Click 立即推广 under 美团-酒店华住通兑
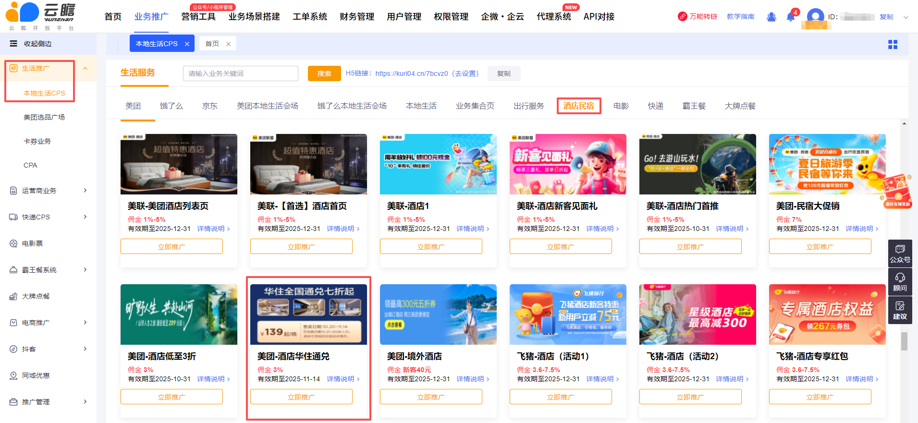 click(301, 397)
